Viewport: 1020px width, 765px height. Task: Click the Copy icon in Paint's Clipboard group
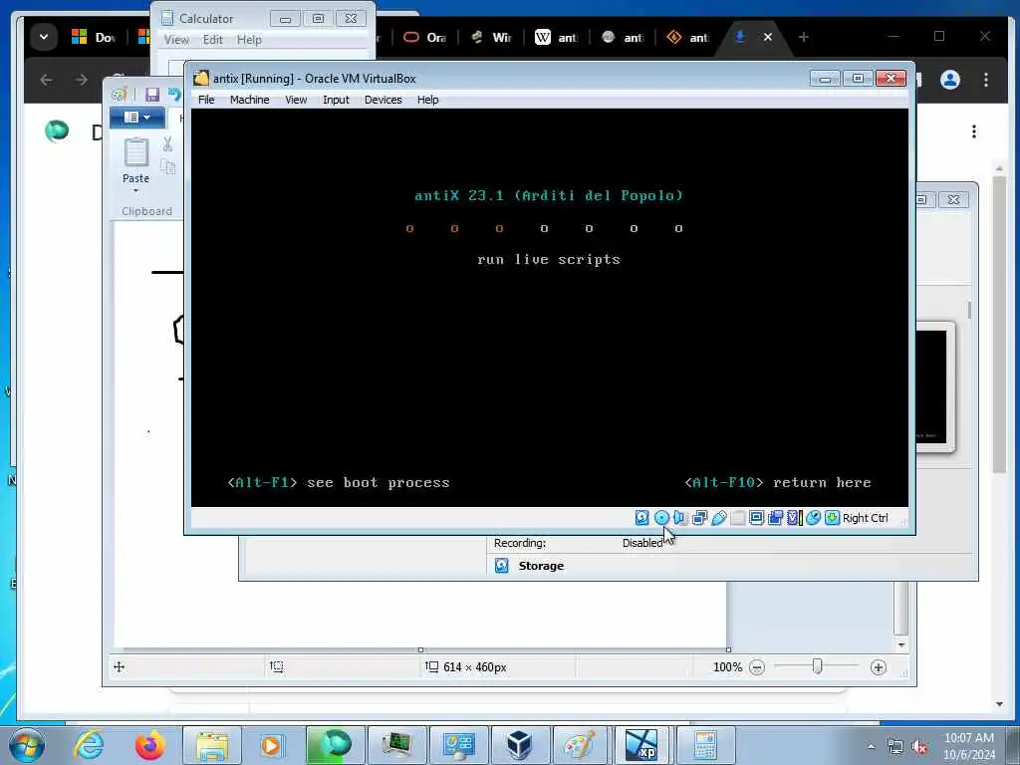tap(167, 167)
